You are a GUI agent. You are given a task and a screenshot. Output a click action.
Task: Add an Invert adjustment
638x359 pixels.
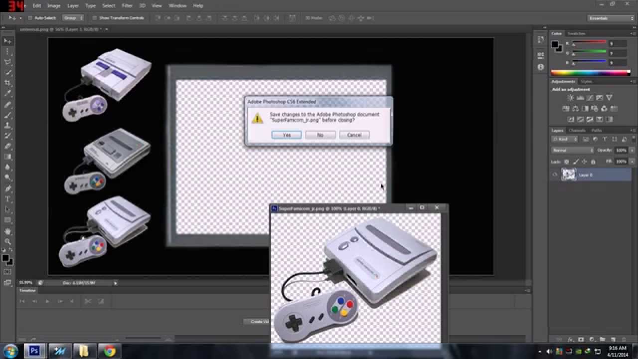click(571, 119)
